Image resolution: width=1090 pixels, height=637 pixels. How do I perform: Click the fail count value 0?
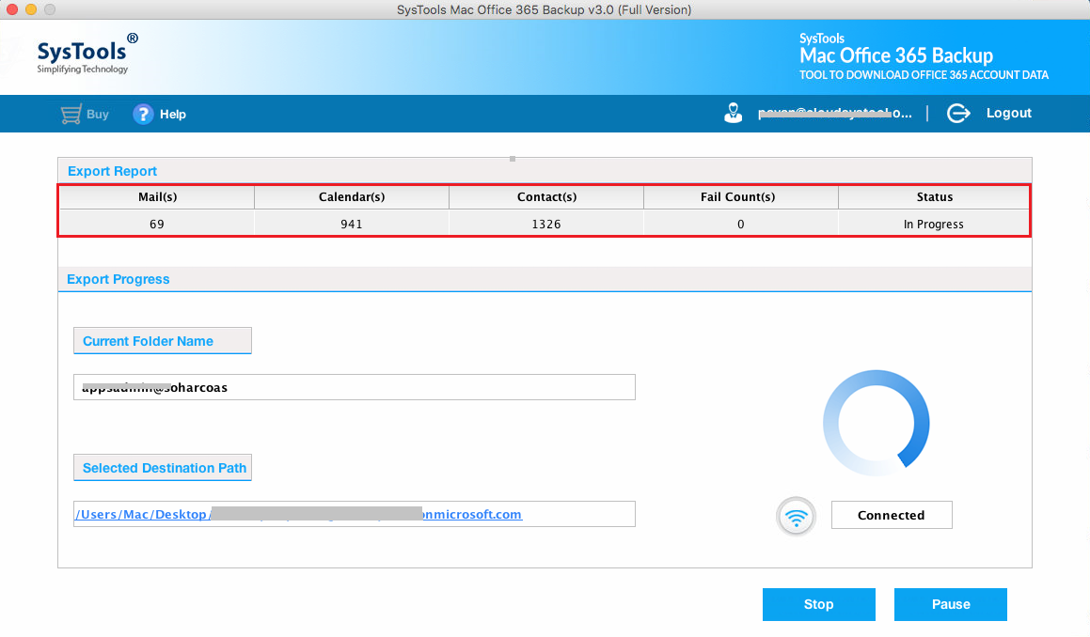tap(741, 225)
